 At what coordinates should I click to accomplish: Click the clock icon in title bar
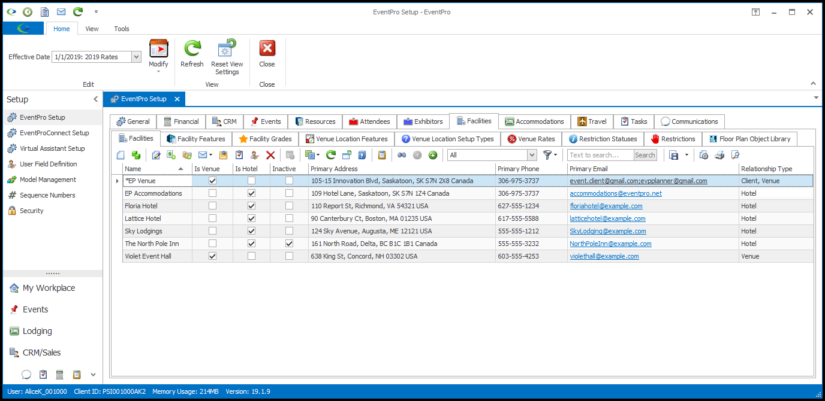point(28,12)
